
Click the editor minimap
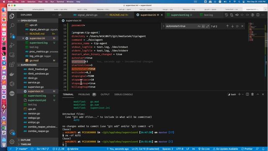pyautogui.click(x=256, y=32)
